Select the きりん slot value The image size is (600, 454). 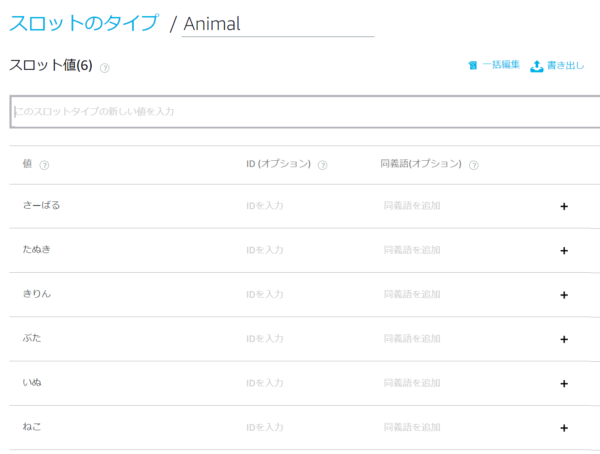[x=37, y=294]
